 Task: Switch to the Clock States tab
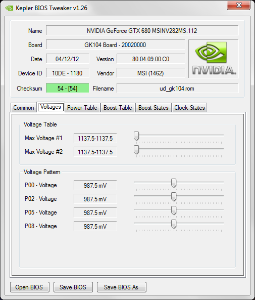tap(189, 108)
